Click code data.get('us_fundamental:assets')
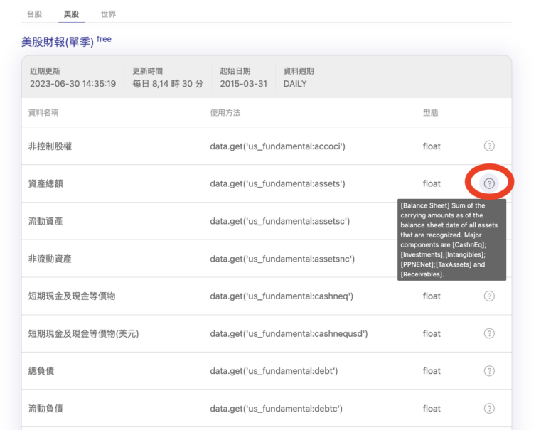The image size is (546, 430). click(x=277, y=183)
